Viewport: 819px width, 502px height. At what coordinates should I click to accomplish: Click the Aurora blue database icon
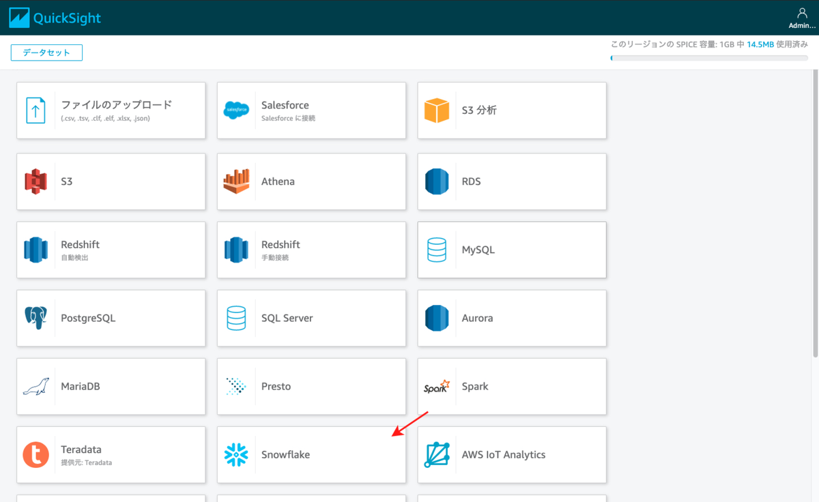pos(437,318)
